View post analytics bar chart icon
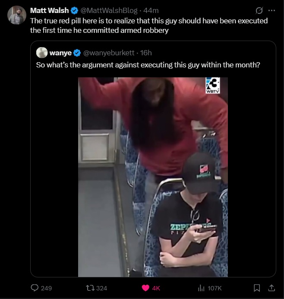The image size is (284, 299). 201,288
